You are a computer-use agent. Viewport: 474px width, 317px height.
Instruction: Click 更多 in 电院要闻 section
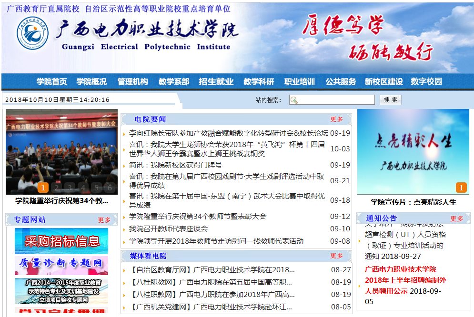[x=336, y=119]
